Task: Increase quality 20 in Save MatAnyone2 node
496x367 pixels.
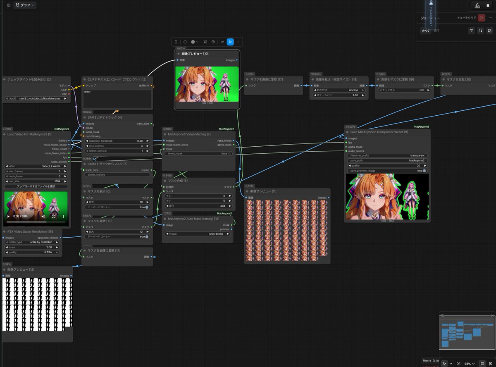Action: tap(424, 165)
